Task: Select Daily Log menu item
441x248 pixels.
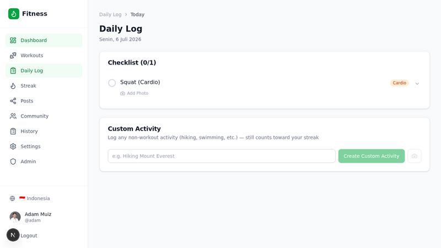Action: click(44, 71)
